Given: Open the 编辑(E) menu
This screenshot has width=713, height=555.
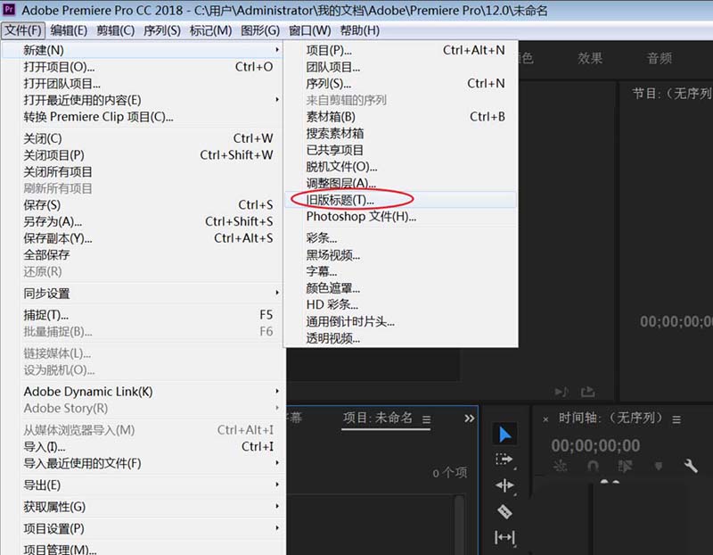Looking at the screenshot, I should 69,30.
